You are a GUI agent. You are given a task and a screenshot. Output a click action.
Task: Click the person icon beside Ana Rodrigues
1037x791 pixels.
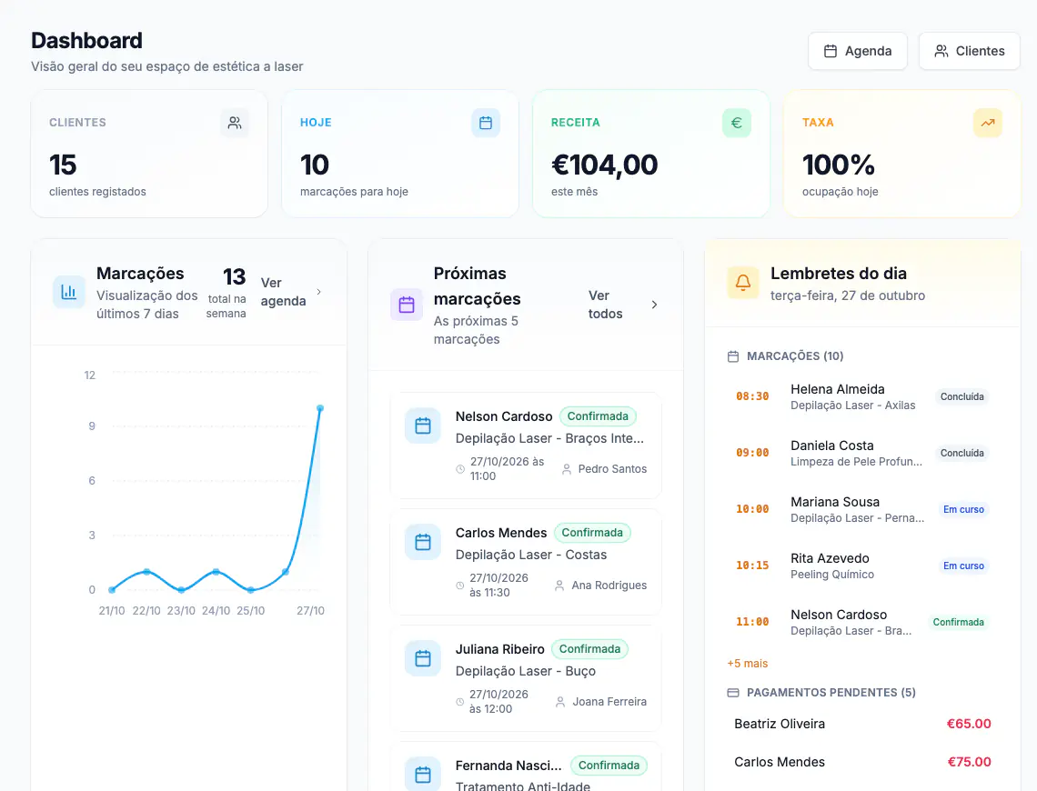[559, 586]
